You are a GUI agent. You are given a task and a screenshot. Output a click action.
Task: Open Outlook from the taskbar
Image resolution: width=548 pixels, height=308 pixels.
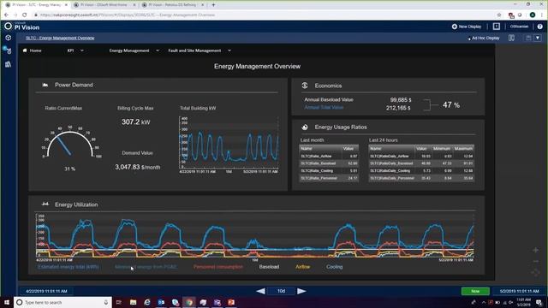(x=161, y=302)
